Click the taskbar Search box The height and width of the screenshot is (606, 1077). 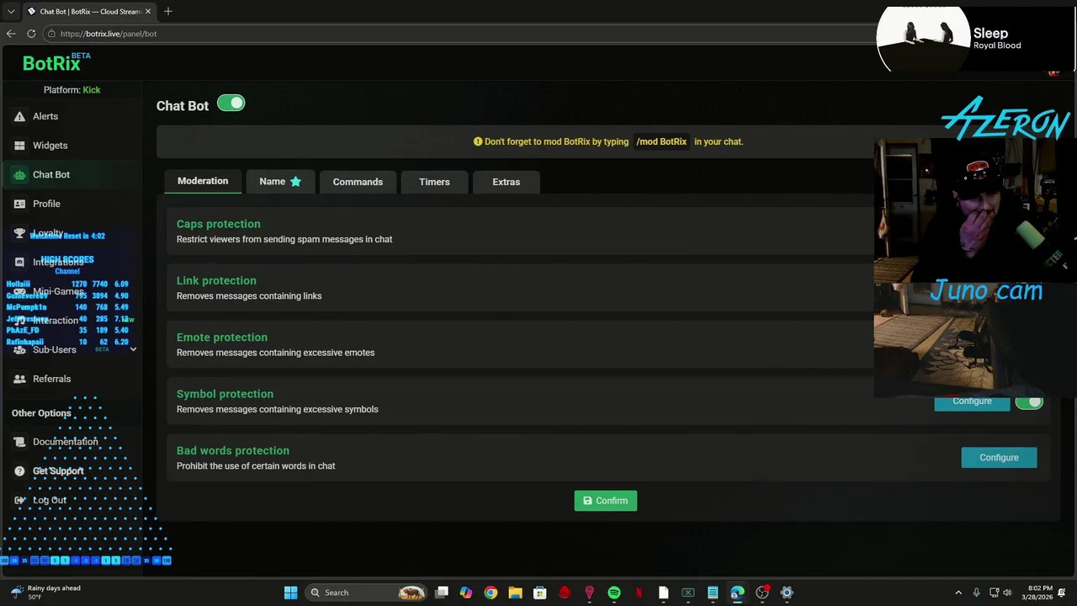click(365, 593)
